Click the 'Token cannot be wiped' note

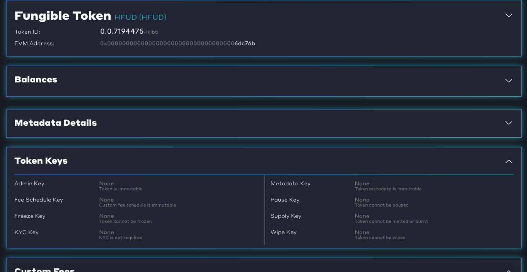tap(380, 238)
